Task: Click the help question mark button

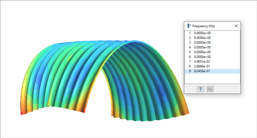Action: tap(200, 89)
